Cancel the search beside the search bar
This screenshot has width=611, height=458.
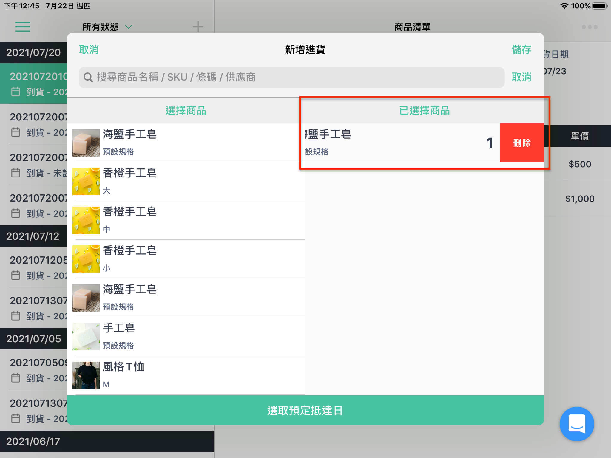coord(521,77)
